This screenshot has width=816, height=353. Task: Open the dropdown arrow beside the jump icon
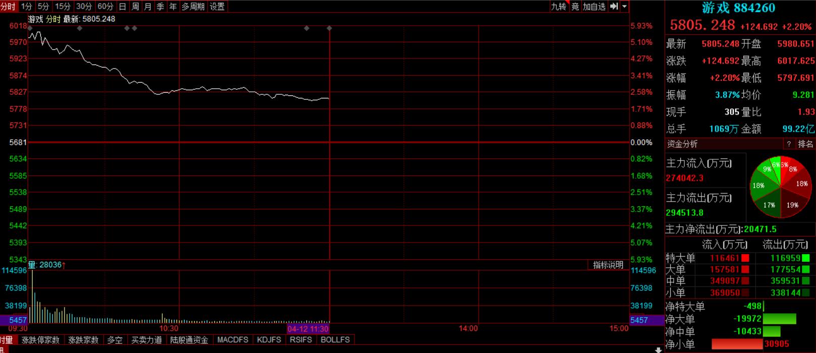click(x=624, y=7)
